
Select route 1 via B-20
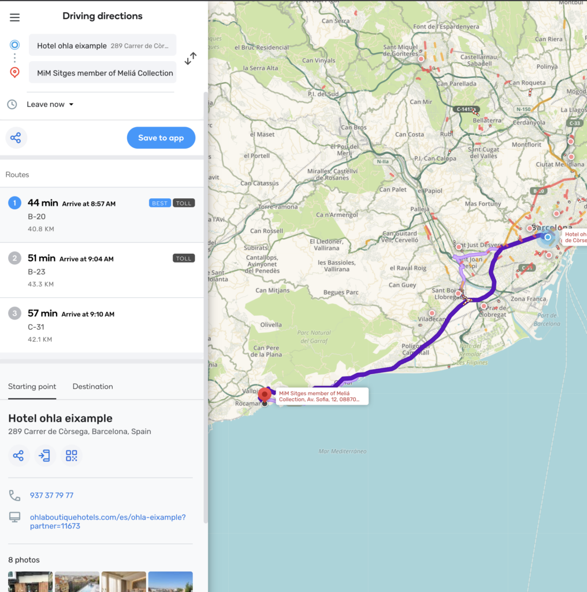[x=101, y=215]
